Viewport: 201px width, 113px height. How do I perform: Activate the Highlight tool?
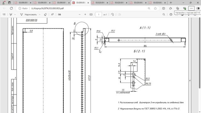pos(11,14)
